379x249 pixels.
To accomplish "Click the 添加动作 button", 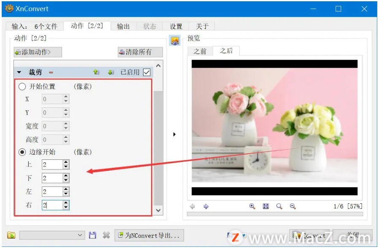I will (x=38, y=52).
